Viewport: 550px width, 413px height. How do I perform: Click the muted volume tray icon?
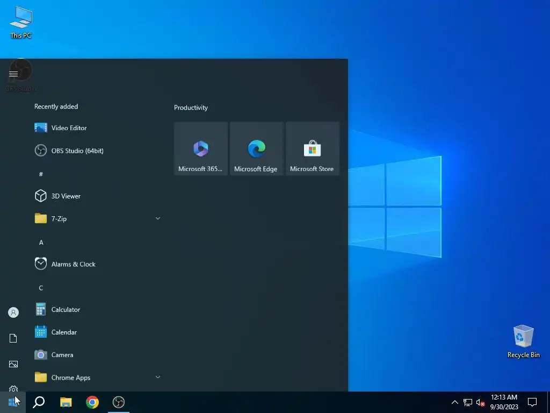[480, 402]
